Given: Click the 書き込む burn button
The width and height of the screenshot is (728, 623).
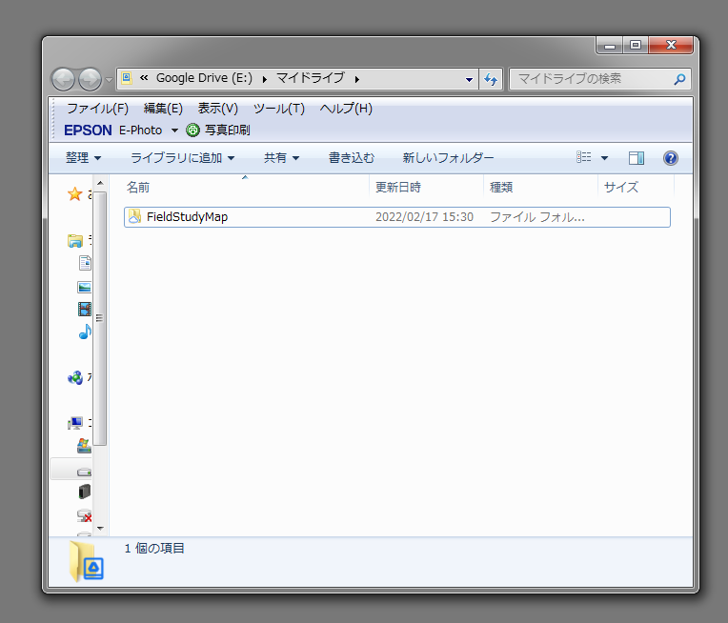Looking at the screenshot, I should (x=352, y=158).
